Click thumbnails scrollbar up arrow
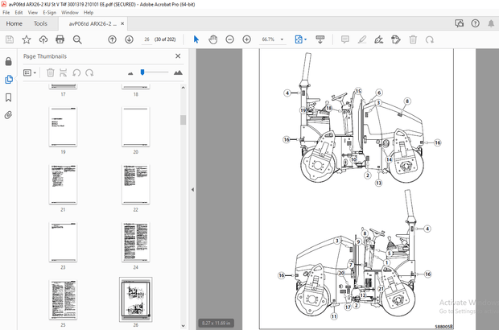Viewport: 499px width, 330px height. pyautogui.click(x=183, y=88)
